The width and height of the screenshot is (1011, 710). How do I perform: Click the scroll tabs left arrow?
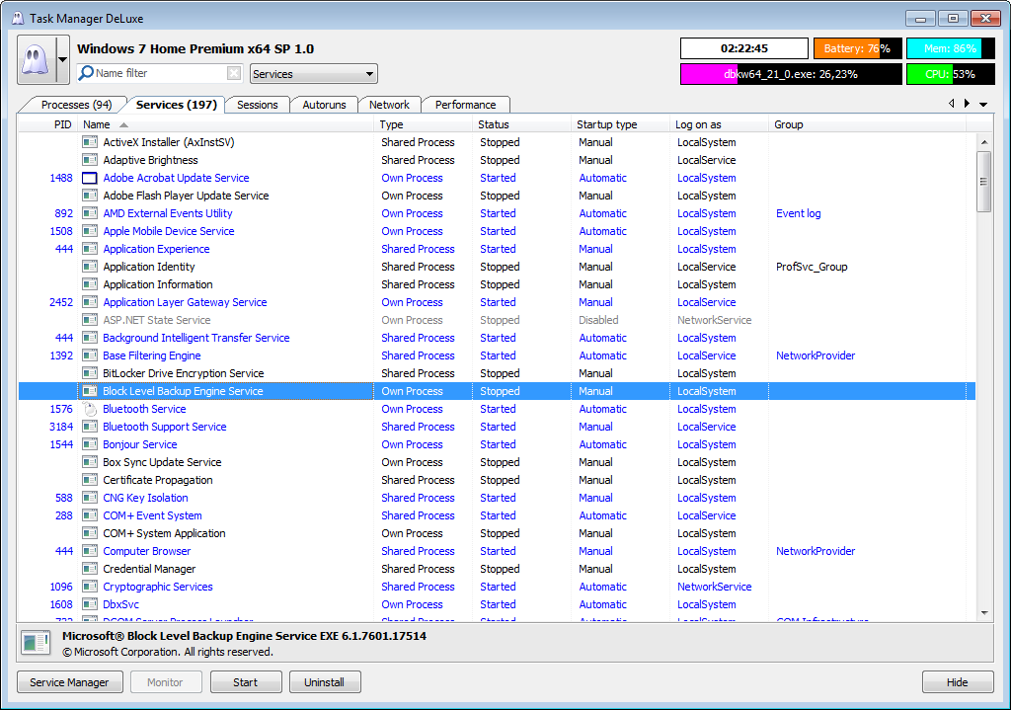click(951, 104)
